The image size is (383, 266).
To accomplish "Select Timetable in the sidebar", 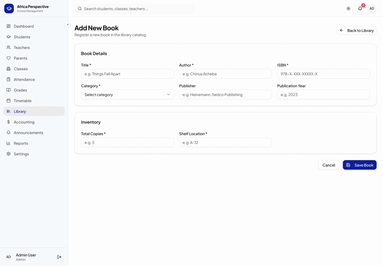I will (x=34, y=101).
